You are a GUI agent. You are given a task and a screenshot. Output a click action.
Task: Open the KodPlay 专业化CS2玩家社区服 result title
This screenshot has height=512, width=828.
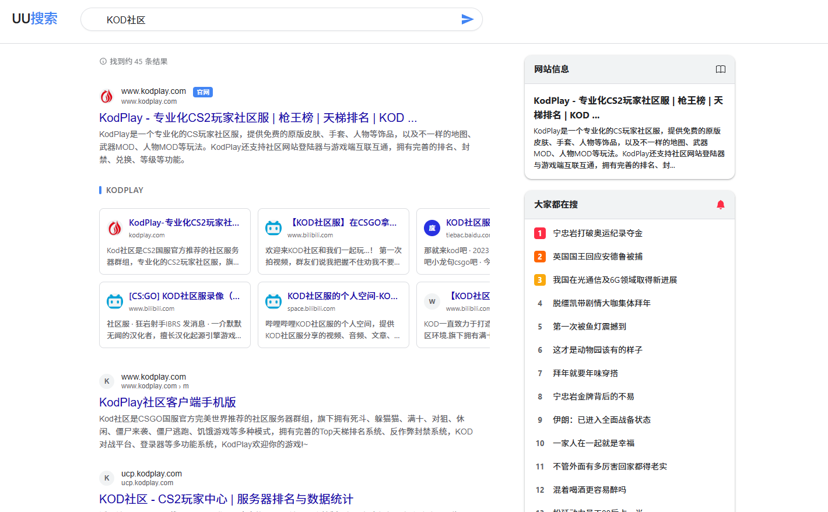tap(258, 118)
